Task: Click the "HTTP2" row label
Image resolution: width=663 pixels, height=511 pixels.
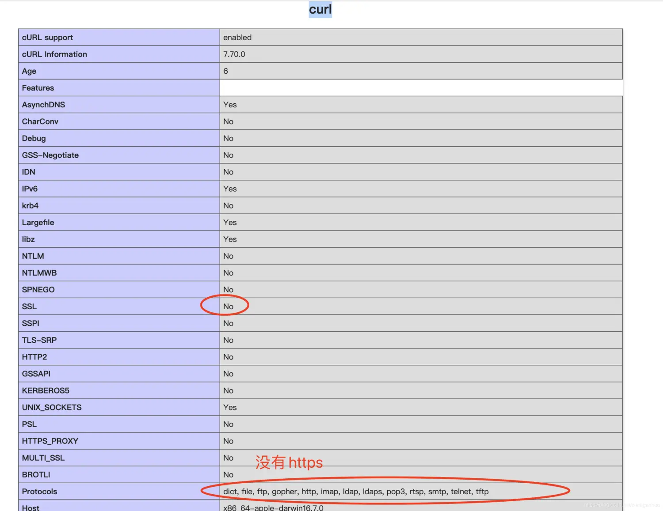Action: (x=34, y=356)
